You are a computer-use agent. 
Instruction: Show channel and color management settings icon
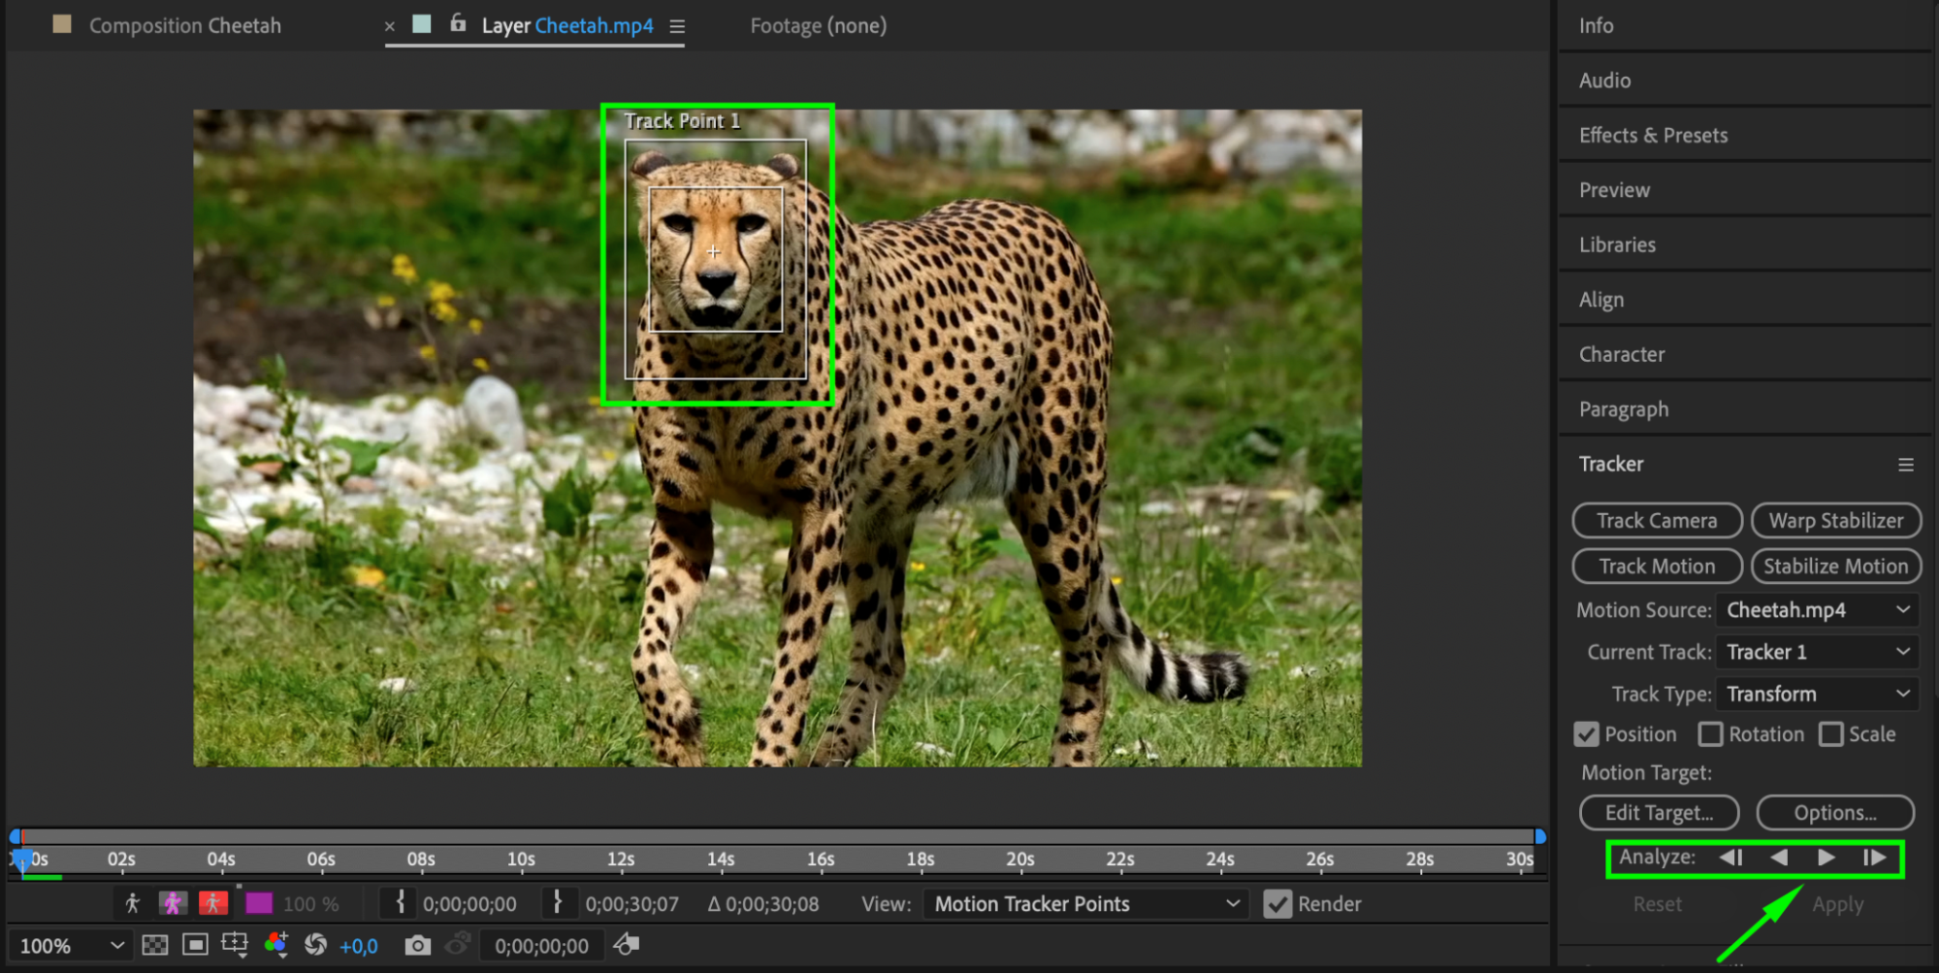point(276,945)
